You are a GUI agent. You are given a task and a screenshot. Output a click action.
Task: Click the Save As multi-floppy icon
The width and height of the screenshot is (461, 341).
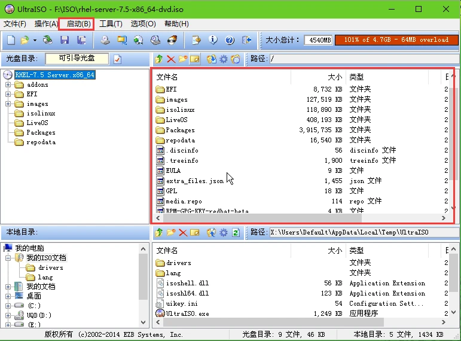point(81,40)
